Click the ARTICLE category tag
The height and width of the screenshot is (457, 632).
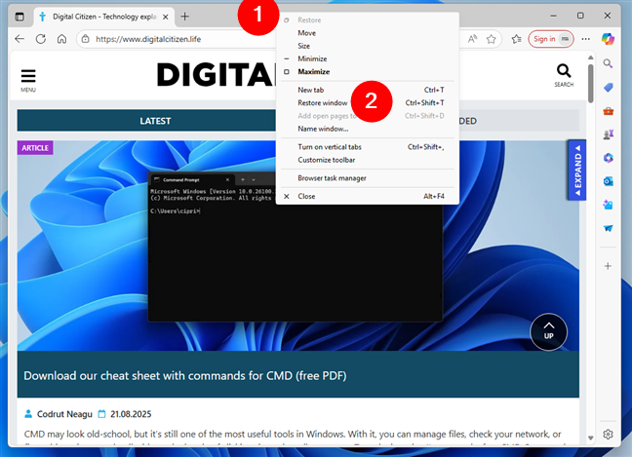(x=35, y=148)
